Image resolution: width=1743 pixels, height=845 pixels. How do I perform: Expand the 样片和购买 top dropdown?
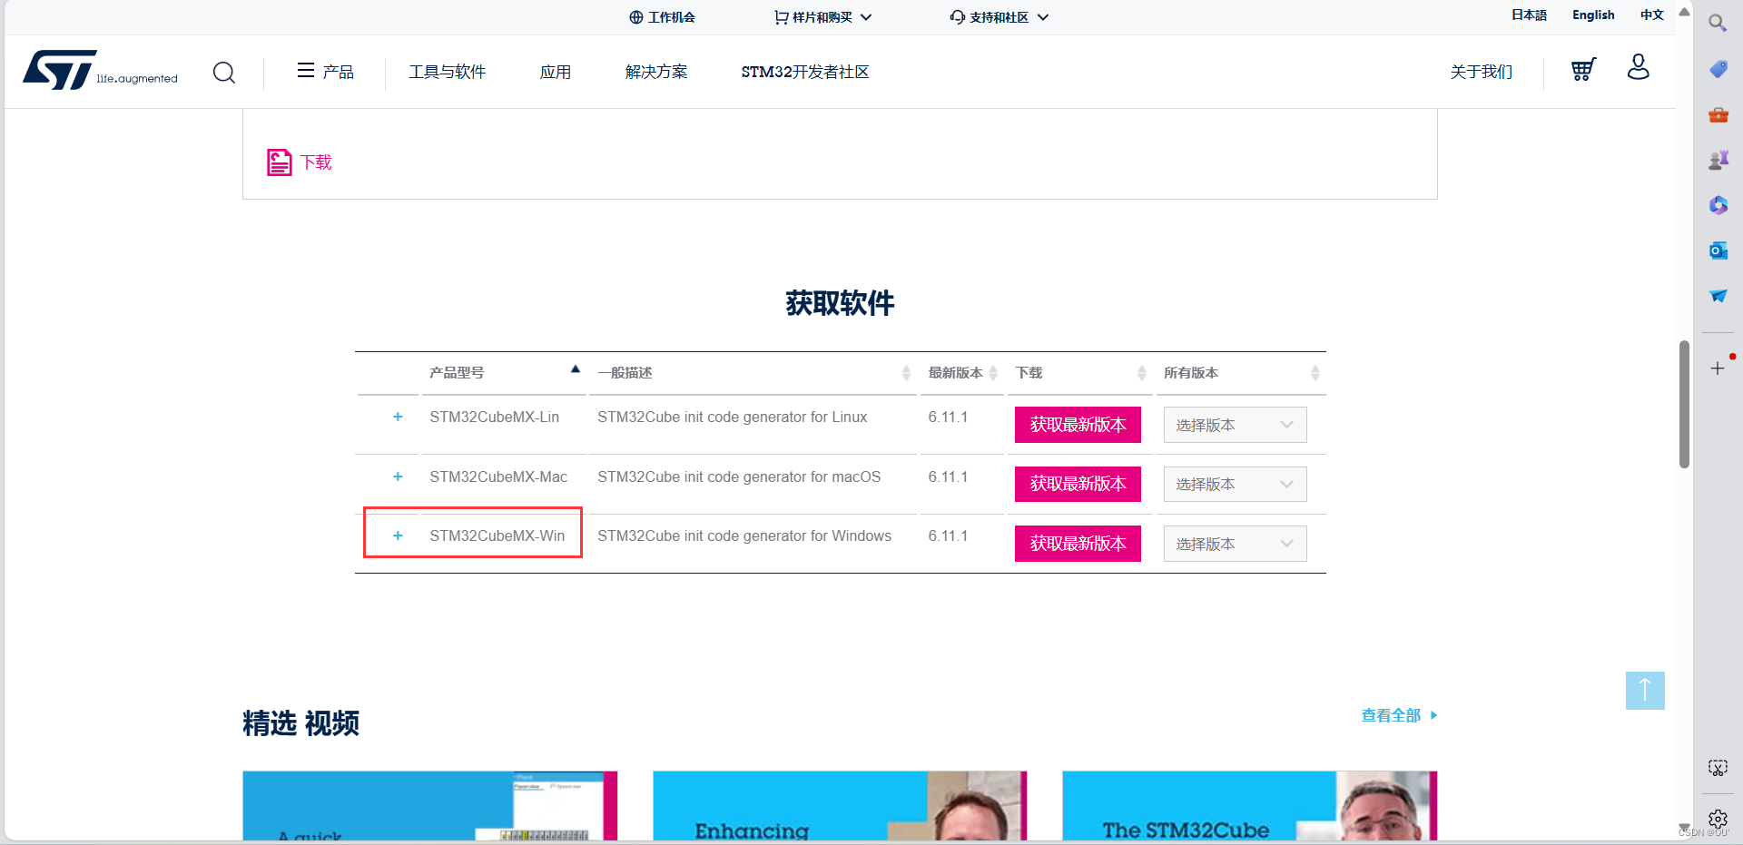point(822,17)
